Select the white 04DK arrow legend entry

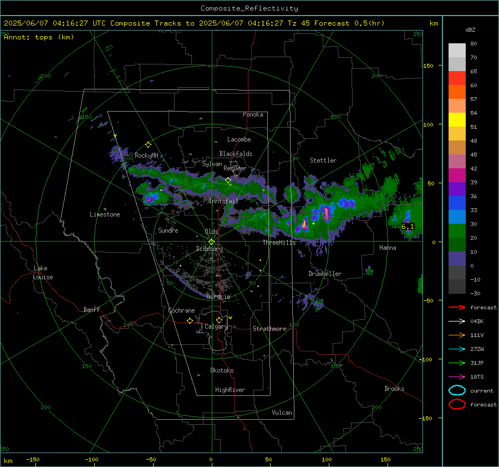457,322
